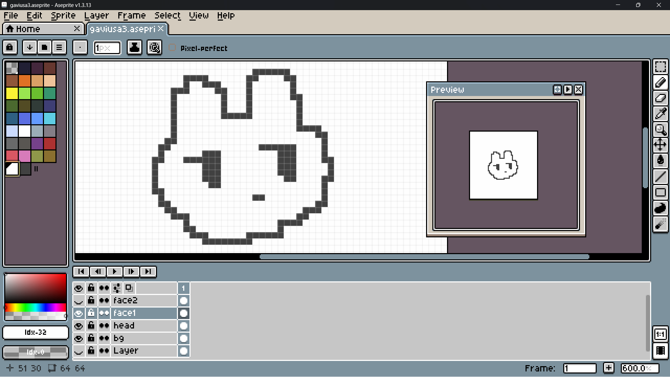The image size is (670, 377).
Task: Show the bottom Layer layer
Action: (79, 351)
